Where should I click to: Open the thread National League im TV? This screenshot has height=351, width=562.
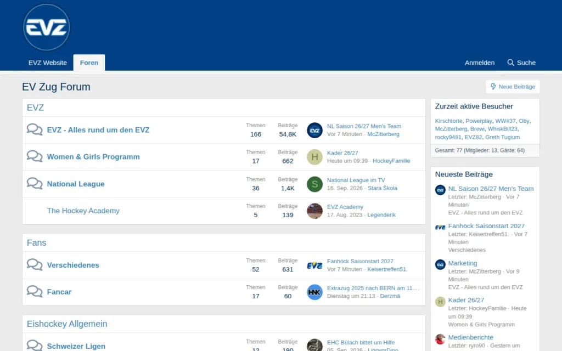pyautogui.click(x=356, y=180)
